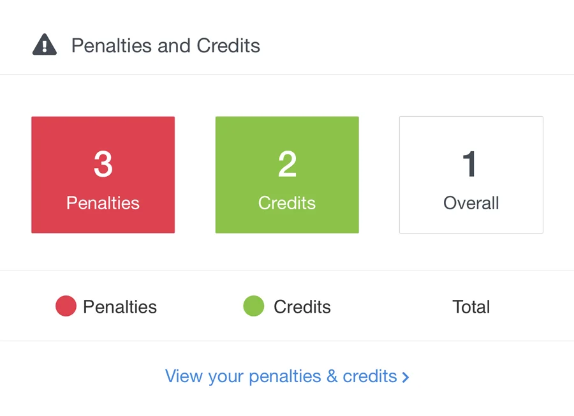Click the number 2 on the Credits tile
The width and height of the screenshot is (574, 416).
coord(287,163)
